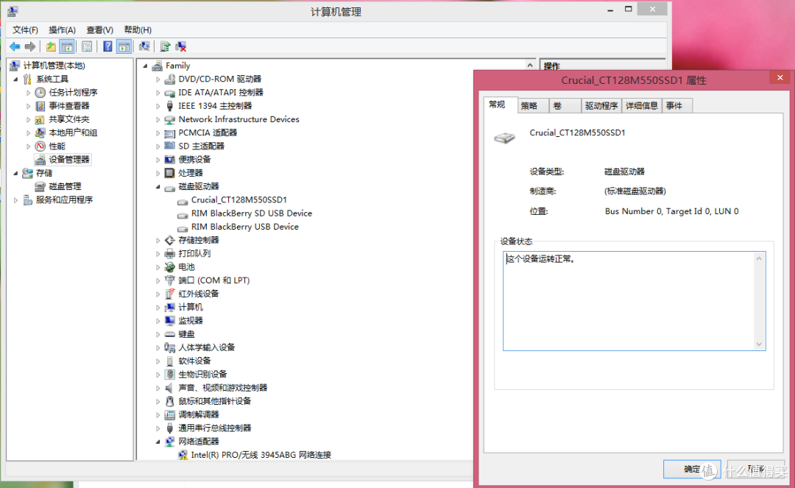Maximize the 计算机管理 window
This screenshot has height=488, width=795.
click(628, 9)
